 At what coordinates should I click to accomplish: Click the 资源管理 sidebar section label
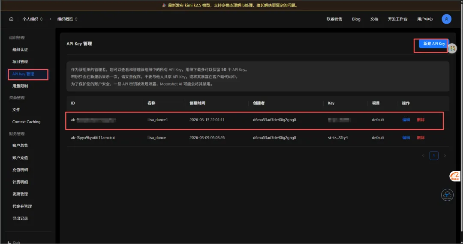tap(17, 98)
